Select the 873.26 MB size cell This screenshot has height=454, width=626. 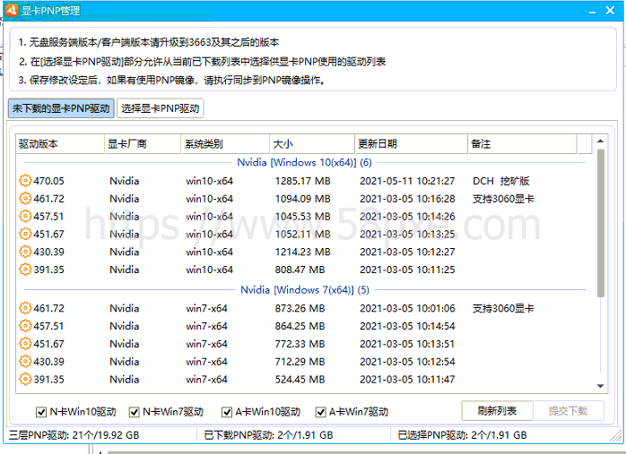(x=300, y=308)
